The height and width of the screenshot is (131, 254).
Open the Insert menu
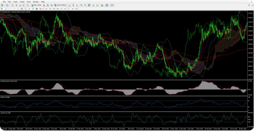[16, 2]
